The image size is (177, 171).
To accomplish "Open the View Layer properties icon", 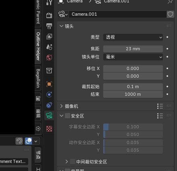I will point(49,37).
